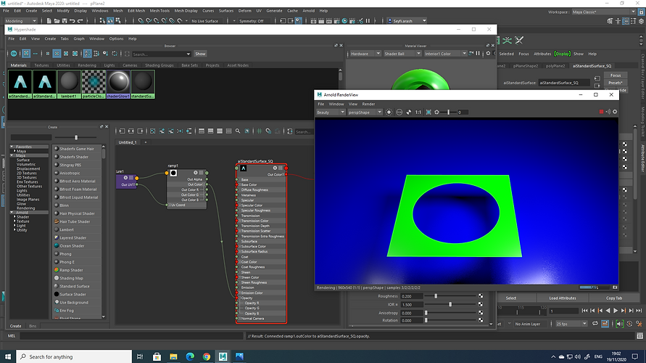Open the 25 fps frame rate dropdown
Image resolution: width=646 pixels, height=363 pixels.
[x=571, y=324]
